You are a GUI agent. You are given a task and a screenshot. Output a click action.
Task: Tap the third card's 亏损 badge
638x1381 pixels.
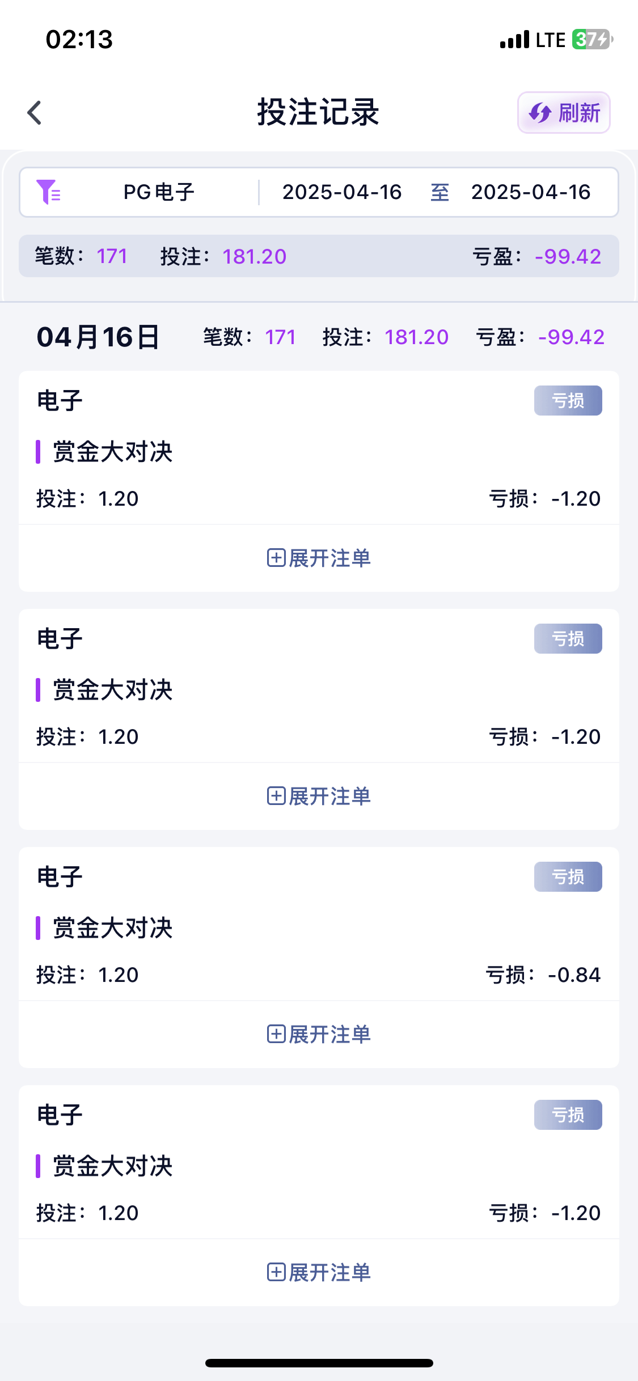tap(568, 877)
